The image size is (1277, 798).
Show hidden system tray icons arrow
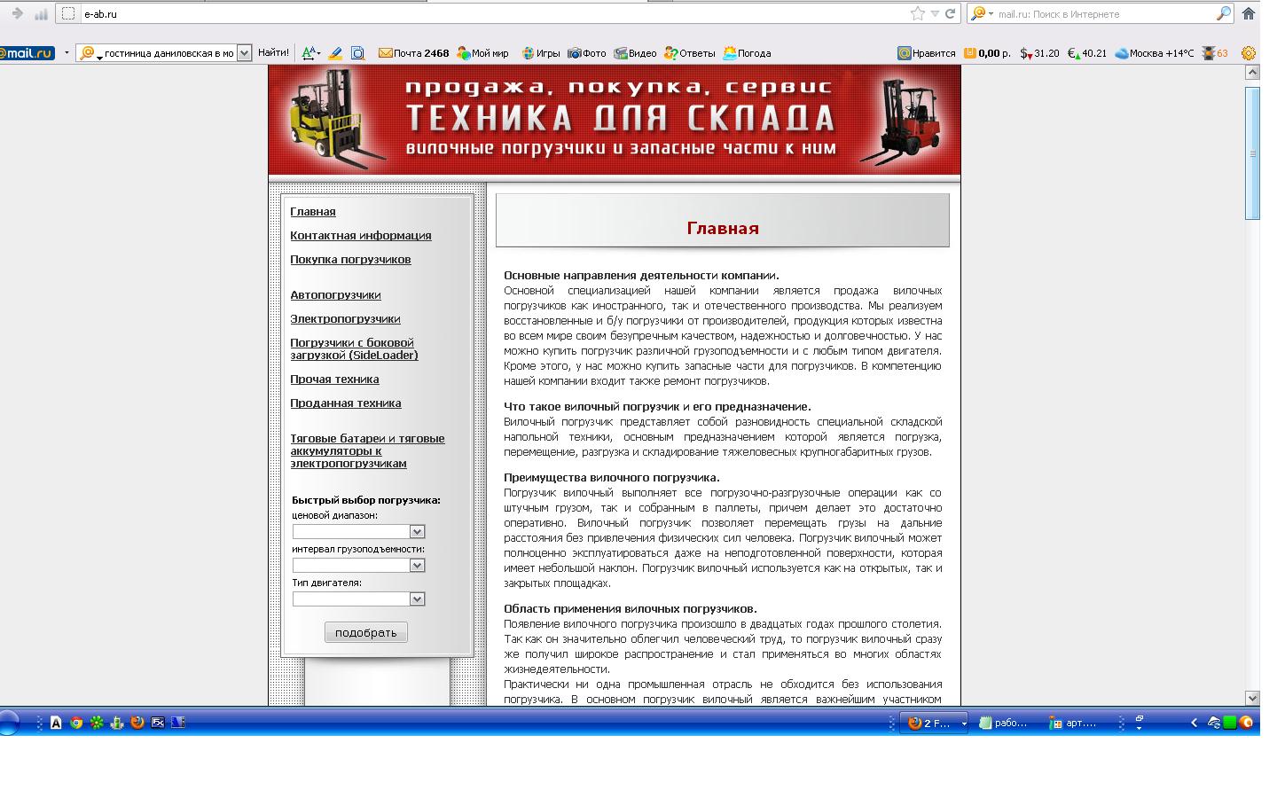tap(1194, 723)
